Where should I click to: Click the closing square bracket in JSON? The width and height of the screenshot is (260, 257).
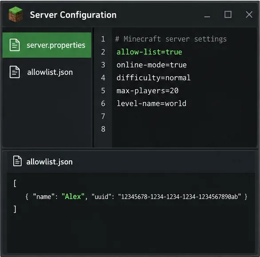point(15,209)
